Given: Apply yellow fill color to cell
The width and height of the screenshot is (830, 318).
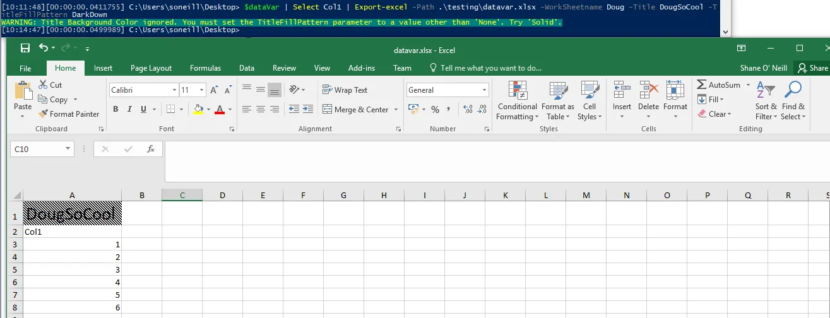Looking at the screenshot, I should pyautogui.click(x=198, y=109).
